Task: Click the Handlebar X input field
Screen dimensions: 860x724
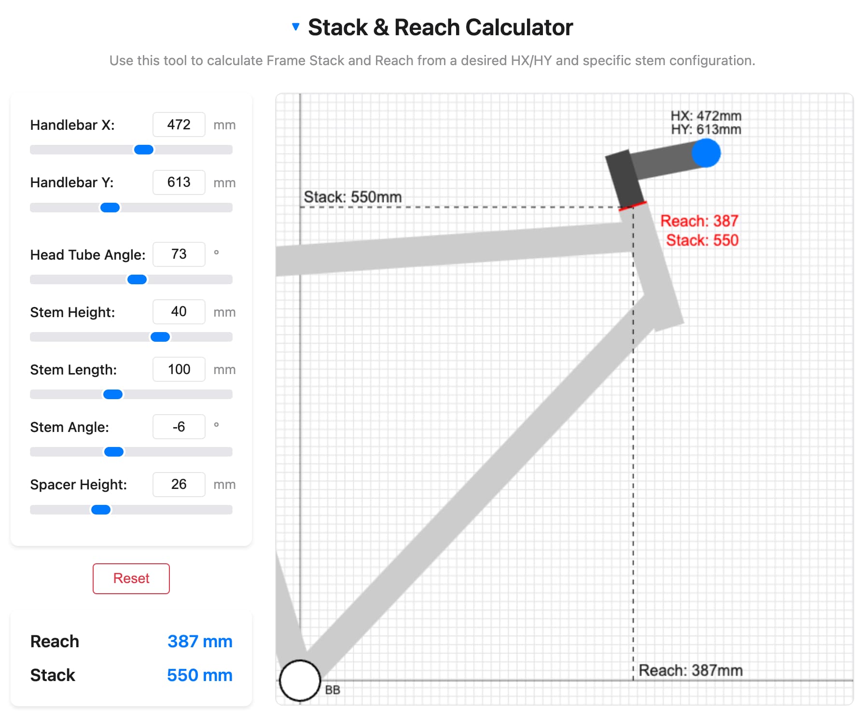Action: click(179, 125)
